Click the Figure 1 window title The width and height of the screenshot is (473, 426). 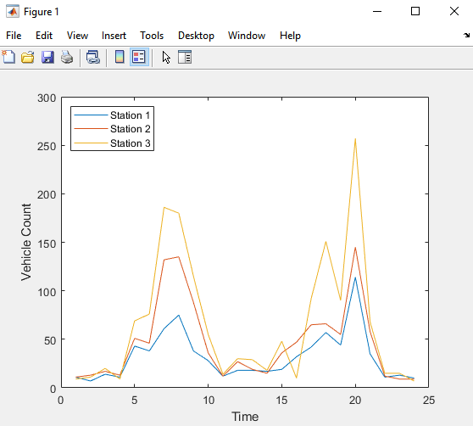pyautogui.click(x=42, y=12)
